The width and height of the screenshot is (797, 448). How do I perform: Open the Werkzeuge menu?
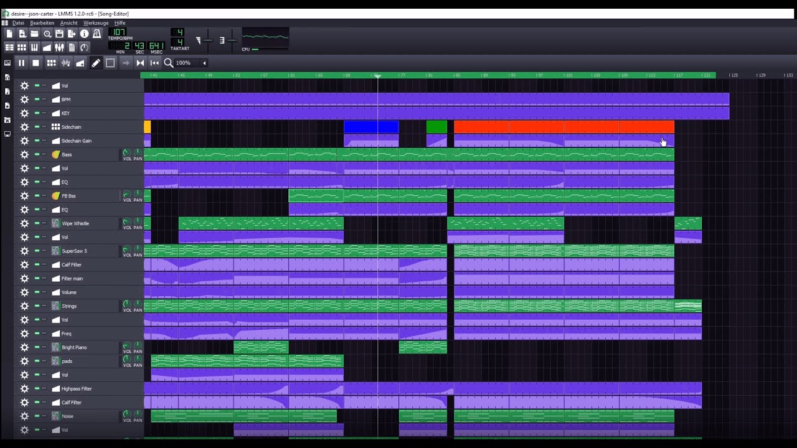[97, 23]
